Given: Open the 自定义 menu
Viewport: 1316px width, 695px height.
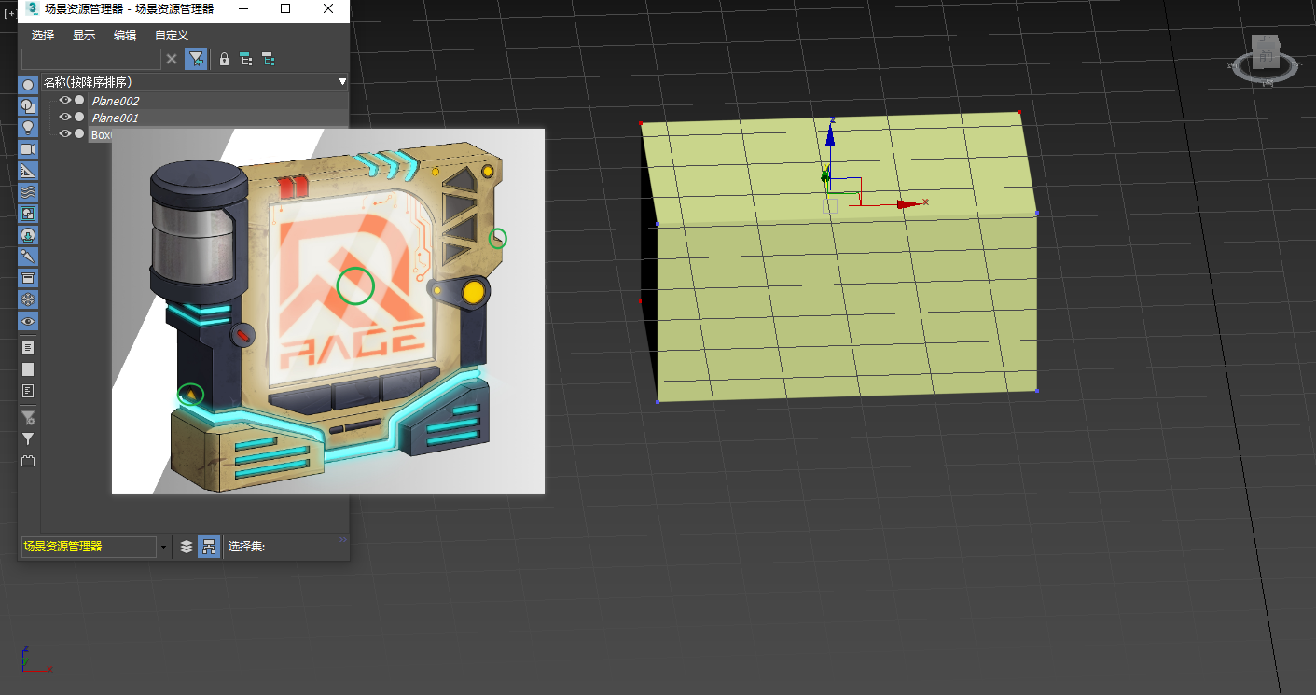Looking at the screenshot, I should (172, 35).
